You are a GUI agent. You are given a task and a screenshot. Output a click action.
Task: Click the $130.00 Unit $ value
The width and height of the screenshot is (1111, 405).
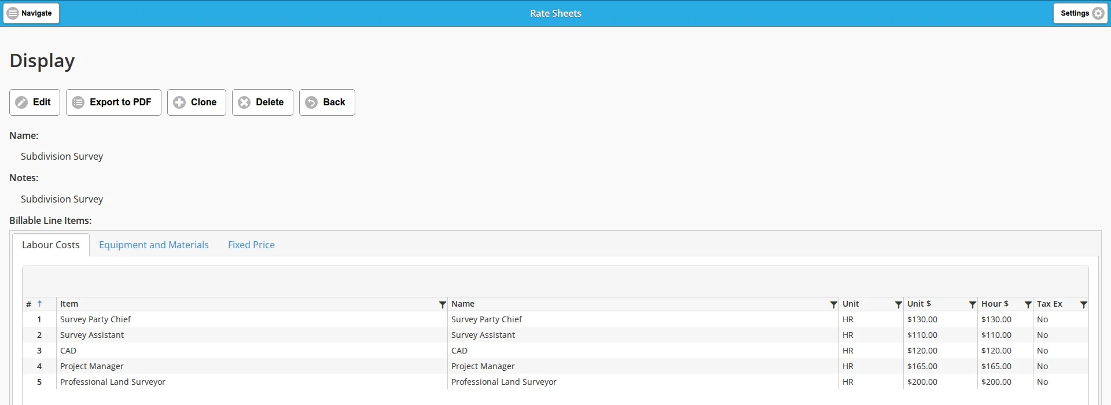(x=922, y=319)
